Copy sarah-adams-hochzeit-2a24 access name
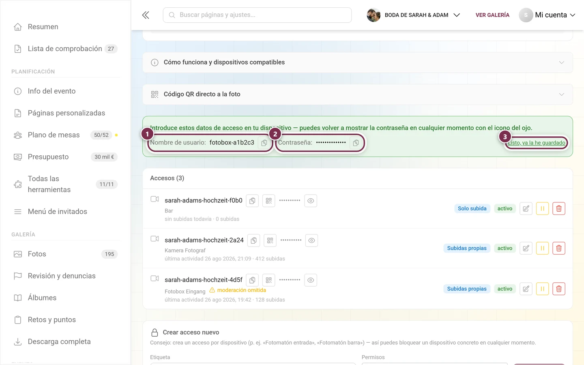 (x=253, y=240)
